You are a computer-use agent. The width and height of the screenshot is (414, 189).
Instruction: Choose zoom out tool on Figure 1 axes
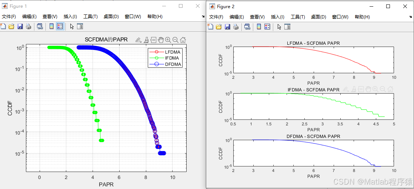click(175, 40)
